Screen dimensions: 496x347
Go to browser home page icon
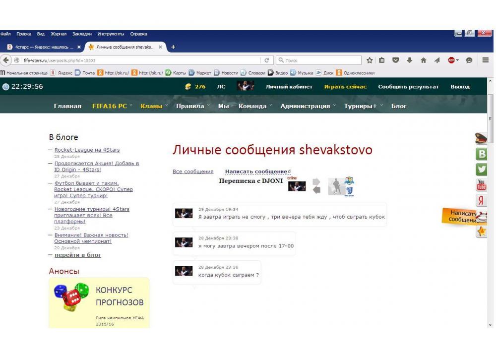[423, 60]
